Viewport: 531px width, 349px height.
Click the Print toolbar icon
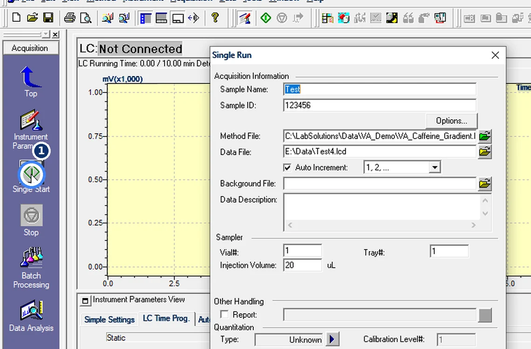click(70, 18)
